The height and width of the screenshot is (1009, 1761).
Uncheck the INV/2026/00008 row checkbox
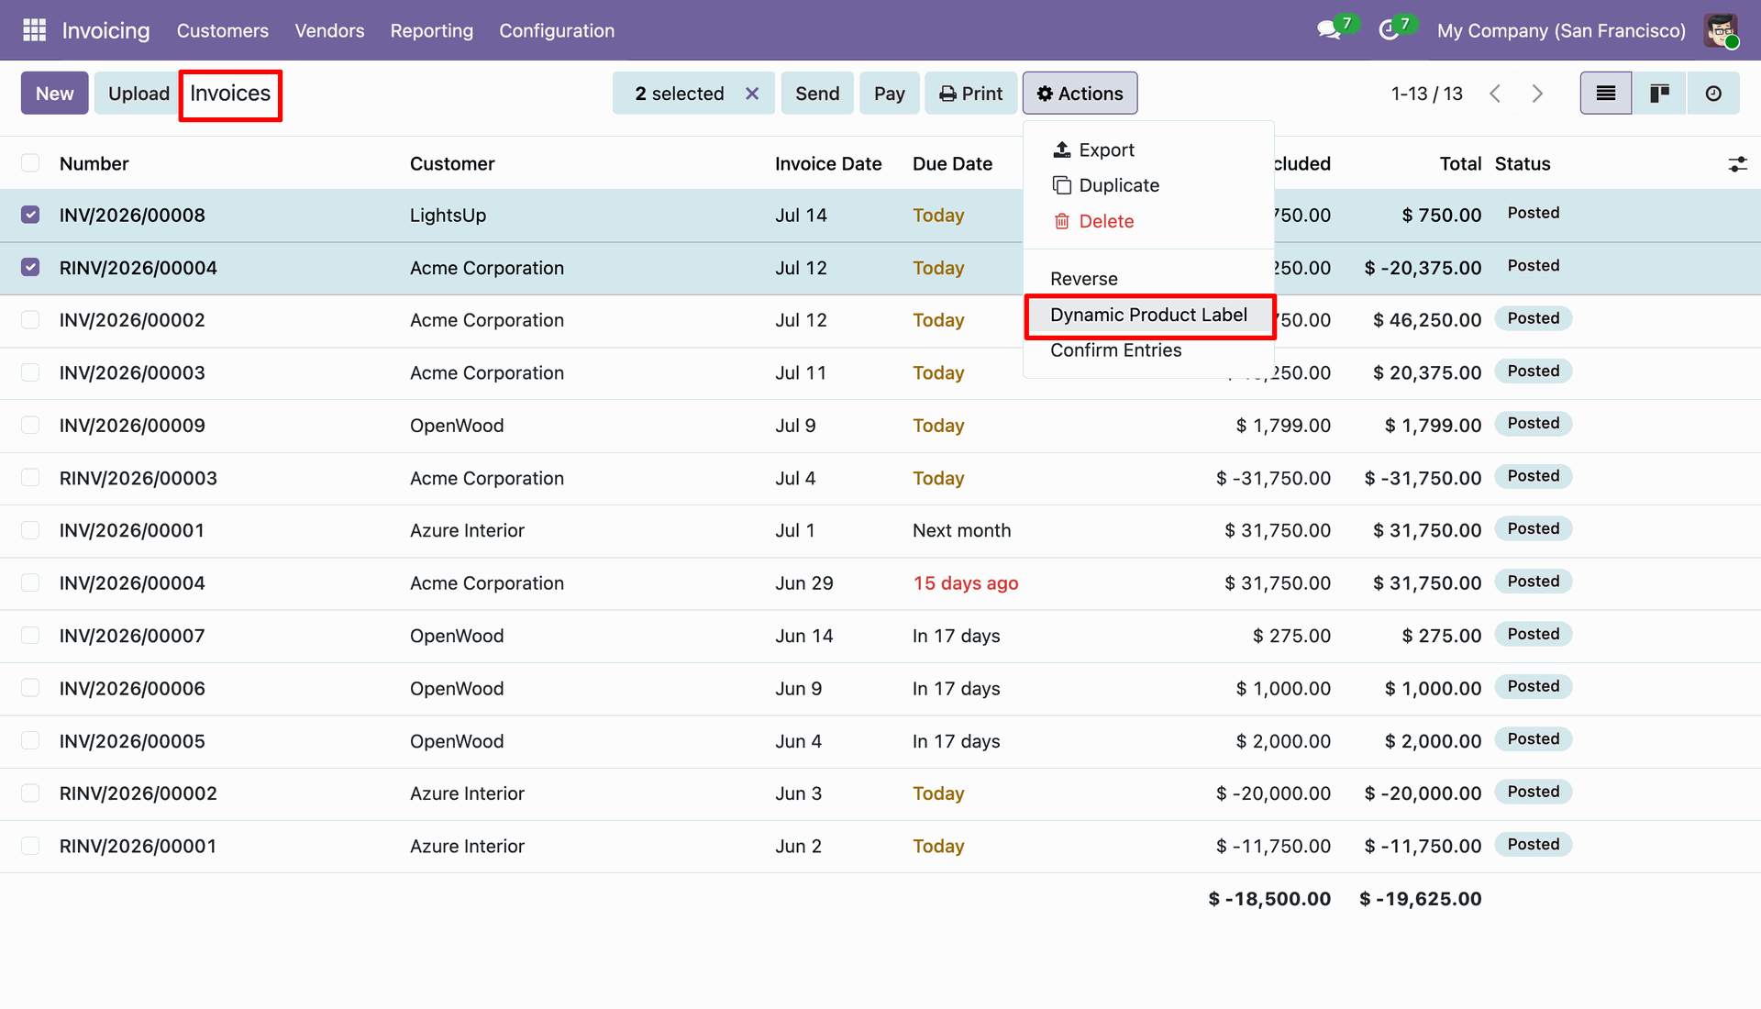(30, 215)
